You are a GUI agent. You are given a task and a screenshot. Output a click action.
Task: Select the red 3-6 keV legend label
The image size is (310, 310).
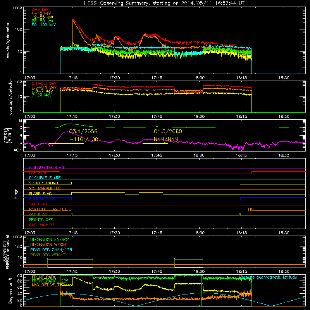40,9
